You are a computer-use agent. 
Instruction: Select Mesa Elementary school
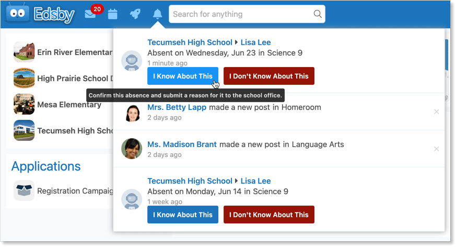coord(69,105)
